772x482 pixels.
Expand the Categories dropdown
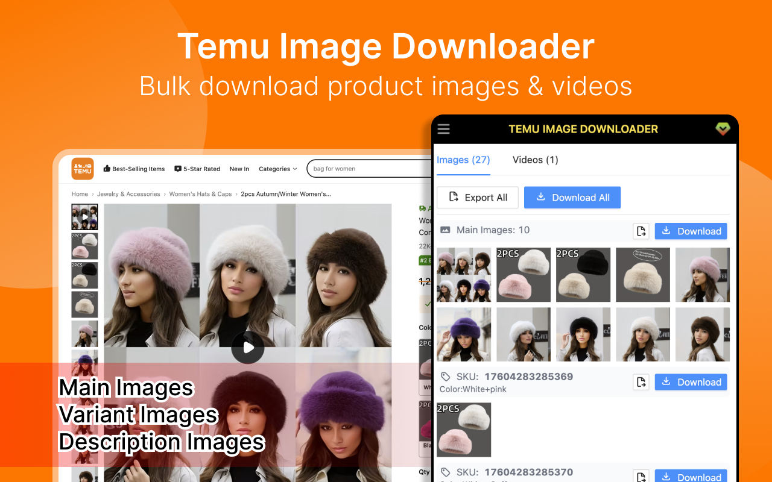pyautogui.click(x=277, y=169)
